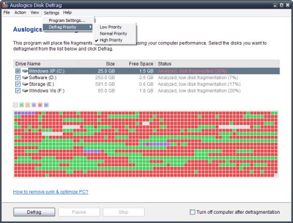The image size is (293, 223).
Task: Select Normal Priority in submenu
Action: 114,34
